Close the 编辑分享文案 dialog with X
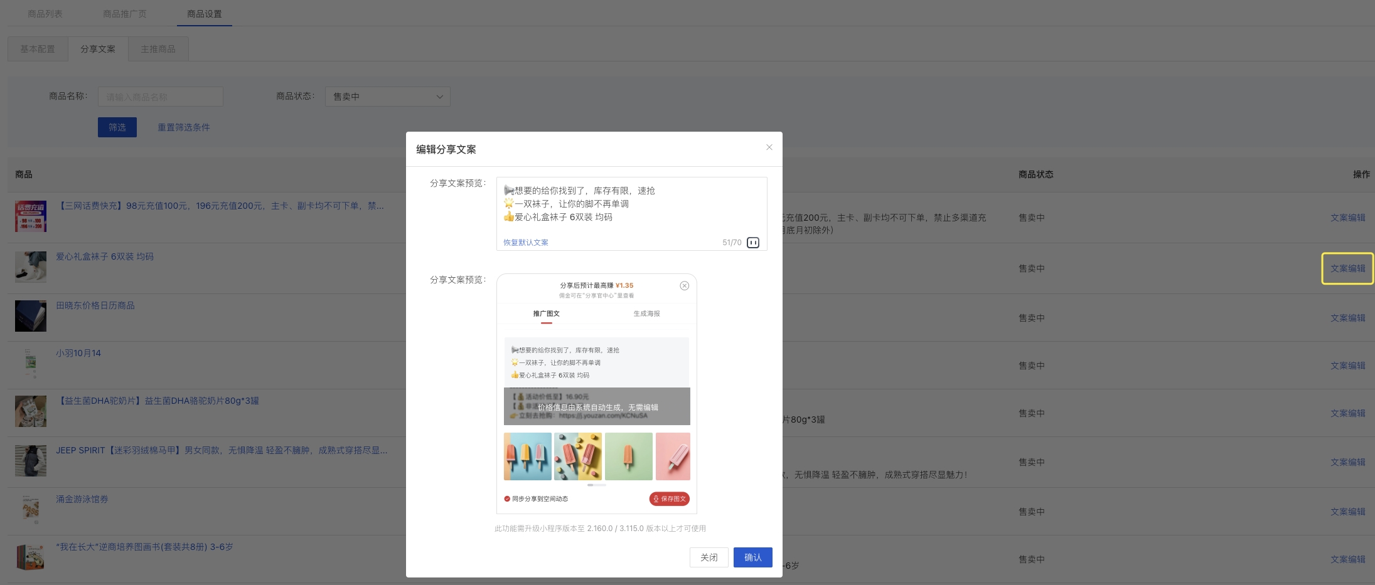This screenshot has height=585, width=1375. click(769, 147)
